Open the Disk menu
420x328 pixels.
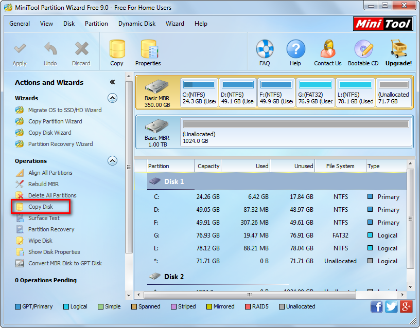(69, 24)
